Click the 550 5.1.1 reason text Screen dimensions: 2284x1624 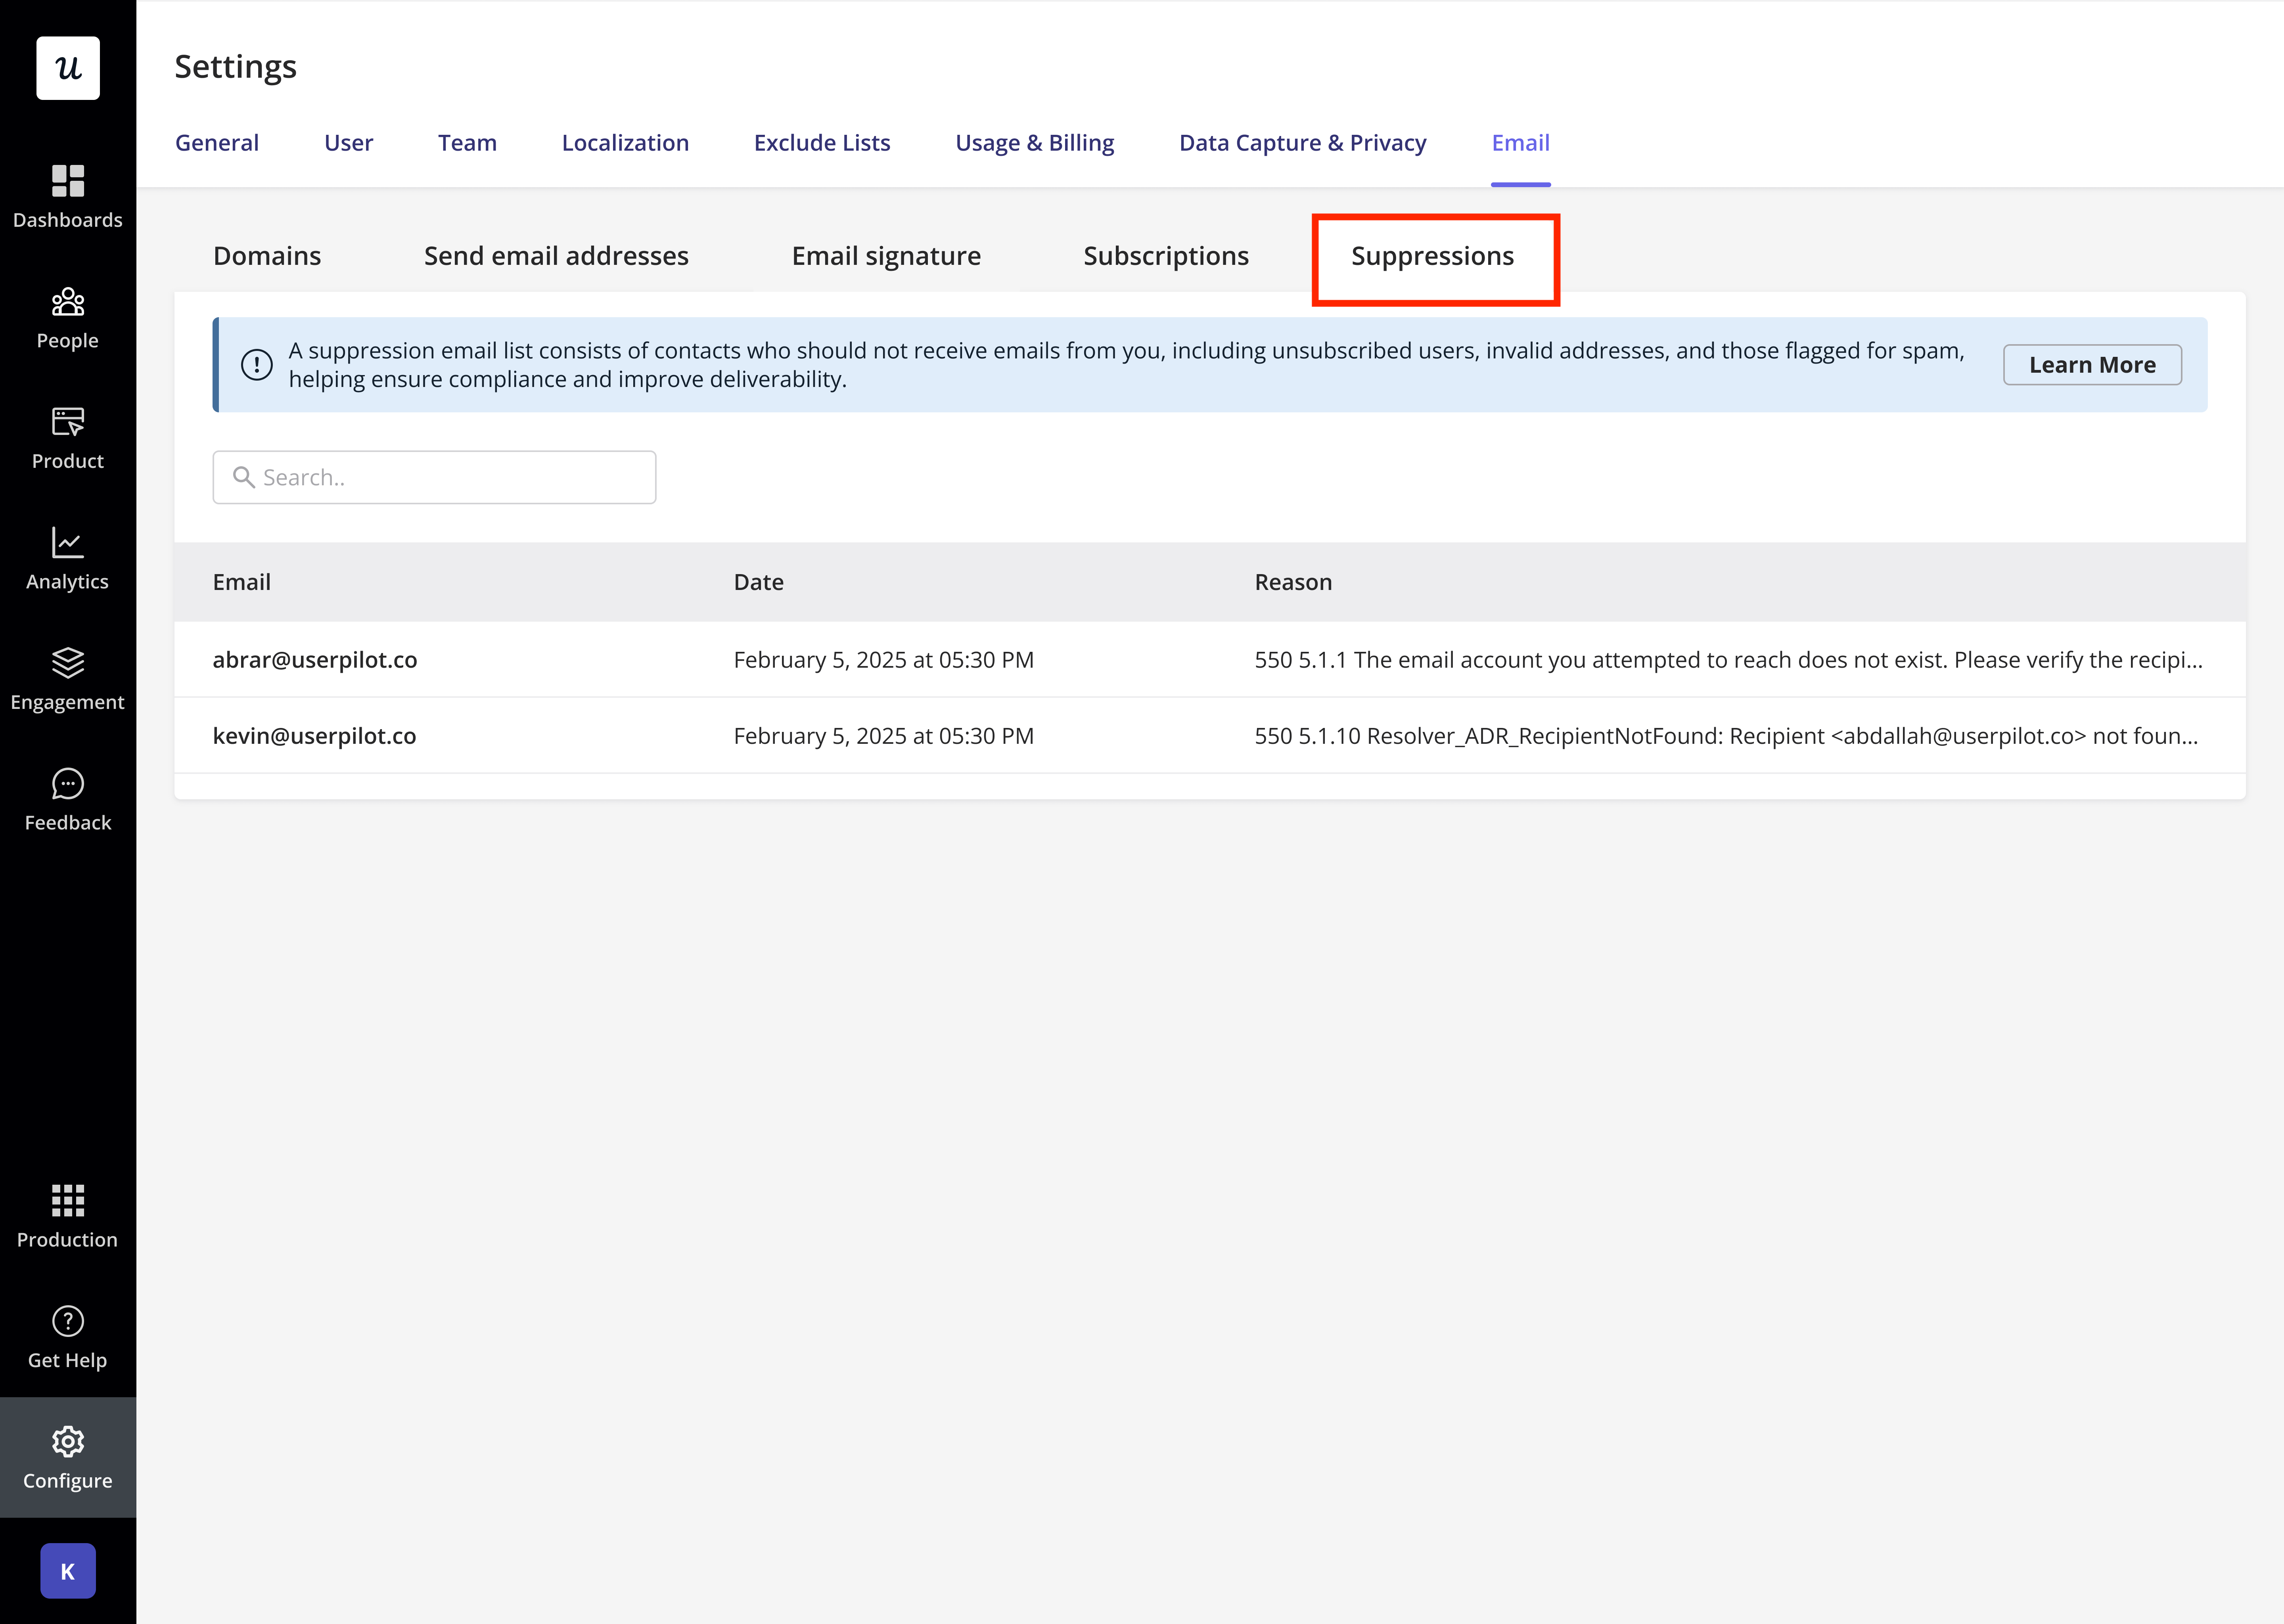[1729, 660]
